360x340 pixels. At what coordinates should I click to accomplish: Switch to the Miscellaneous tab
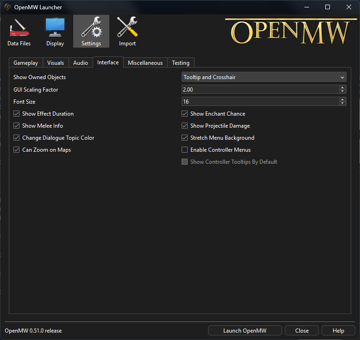point(145,62)
